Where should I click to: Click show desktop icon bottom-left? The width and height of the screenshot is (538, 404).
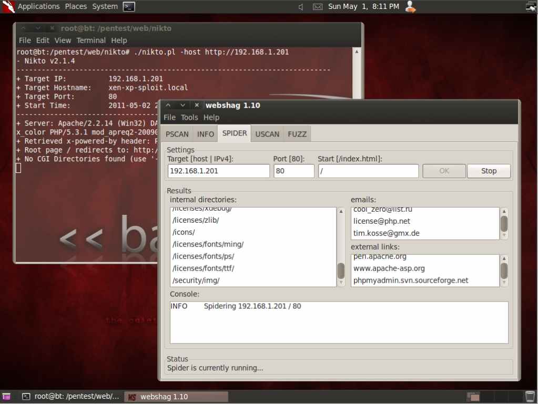[x=6, y=397]
